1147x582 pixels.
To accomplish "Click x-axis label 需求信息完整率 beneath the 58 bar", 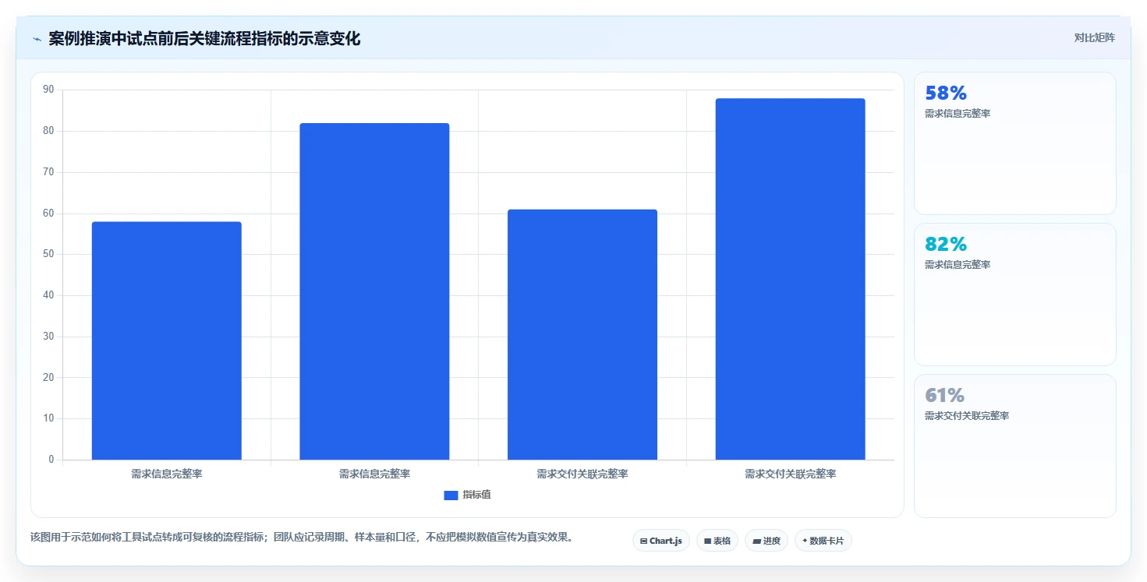I will pos(167,474).
